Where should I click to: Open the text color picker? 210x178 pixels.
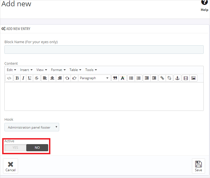pos(122,78)
